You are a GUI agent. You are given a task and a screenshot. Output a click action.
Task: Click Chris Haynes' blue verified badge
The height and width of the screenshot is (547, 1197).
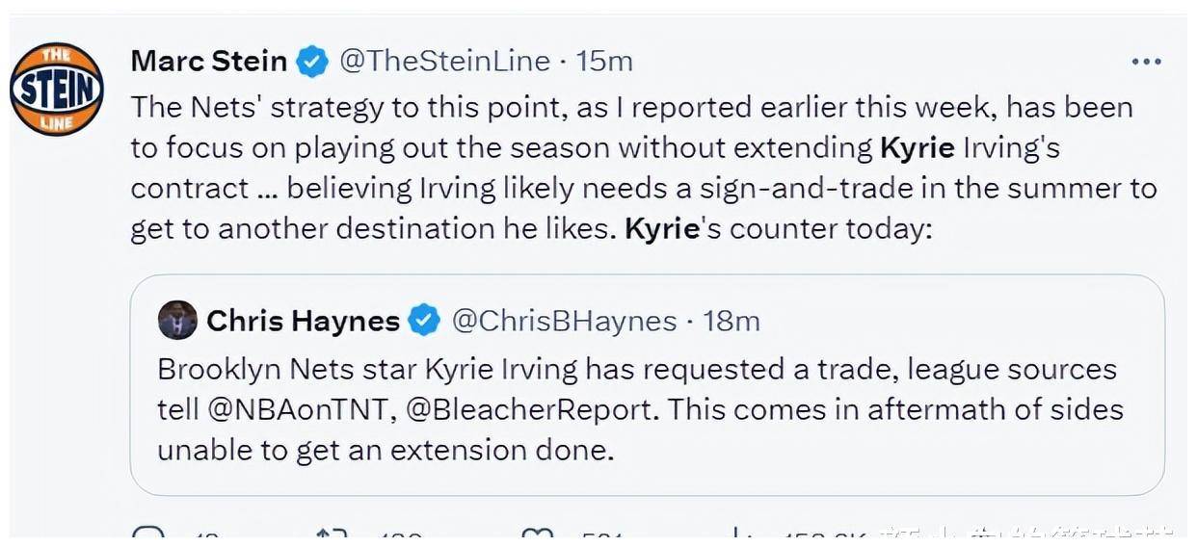[424, 320]
